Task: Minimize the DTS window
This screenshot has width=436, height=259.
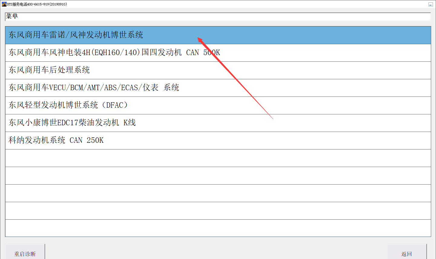Action: [x=431, y=4]
